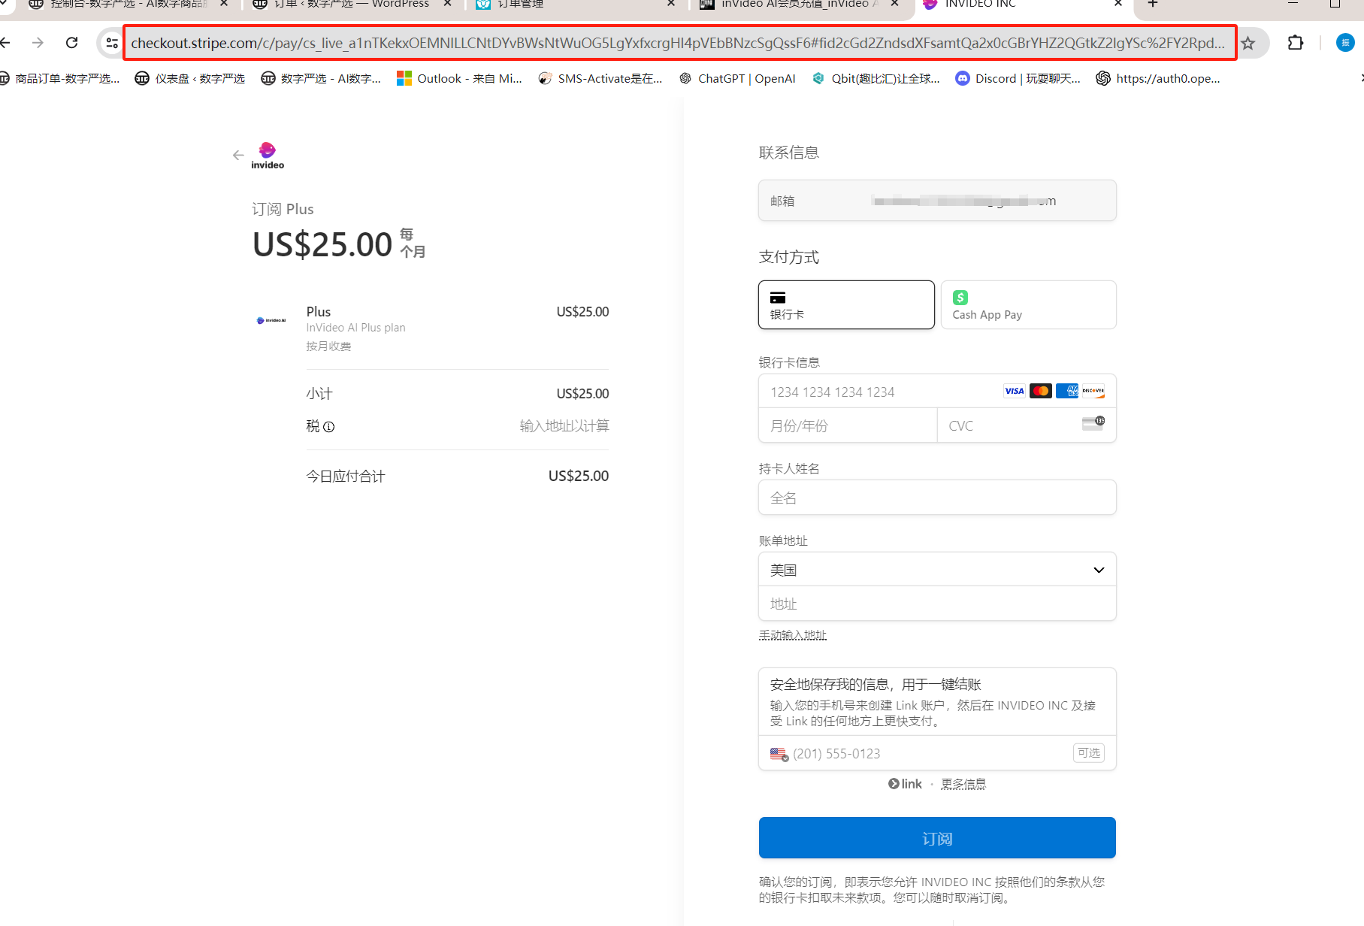The image size is (1364, 926).
Task: Click the email contact field
Action: (937, 201)
